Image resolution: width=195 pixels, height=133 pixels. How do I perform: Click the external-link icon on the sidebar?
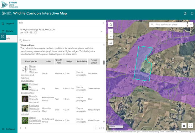3,37
